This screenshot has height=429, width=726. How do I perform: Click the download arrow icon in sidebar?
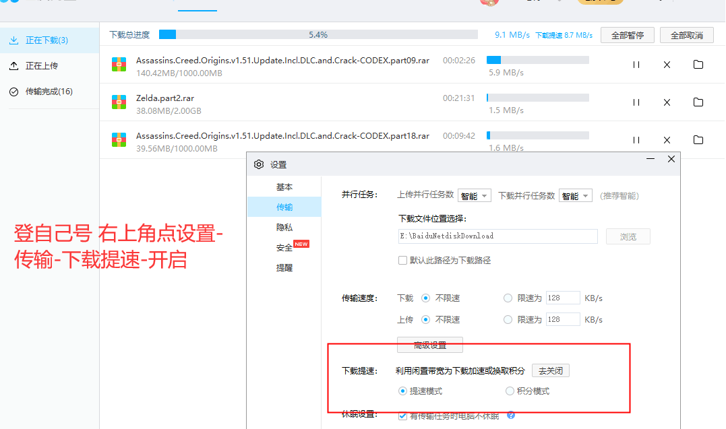(14, 40)
